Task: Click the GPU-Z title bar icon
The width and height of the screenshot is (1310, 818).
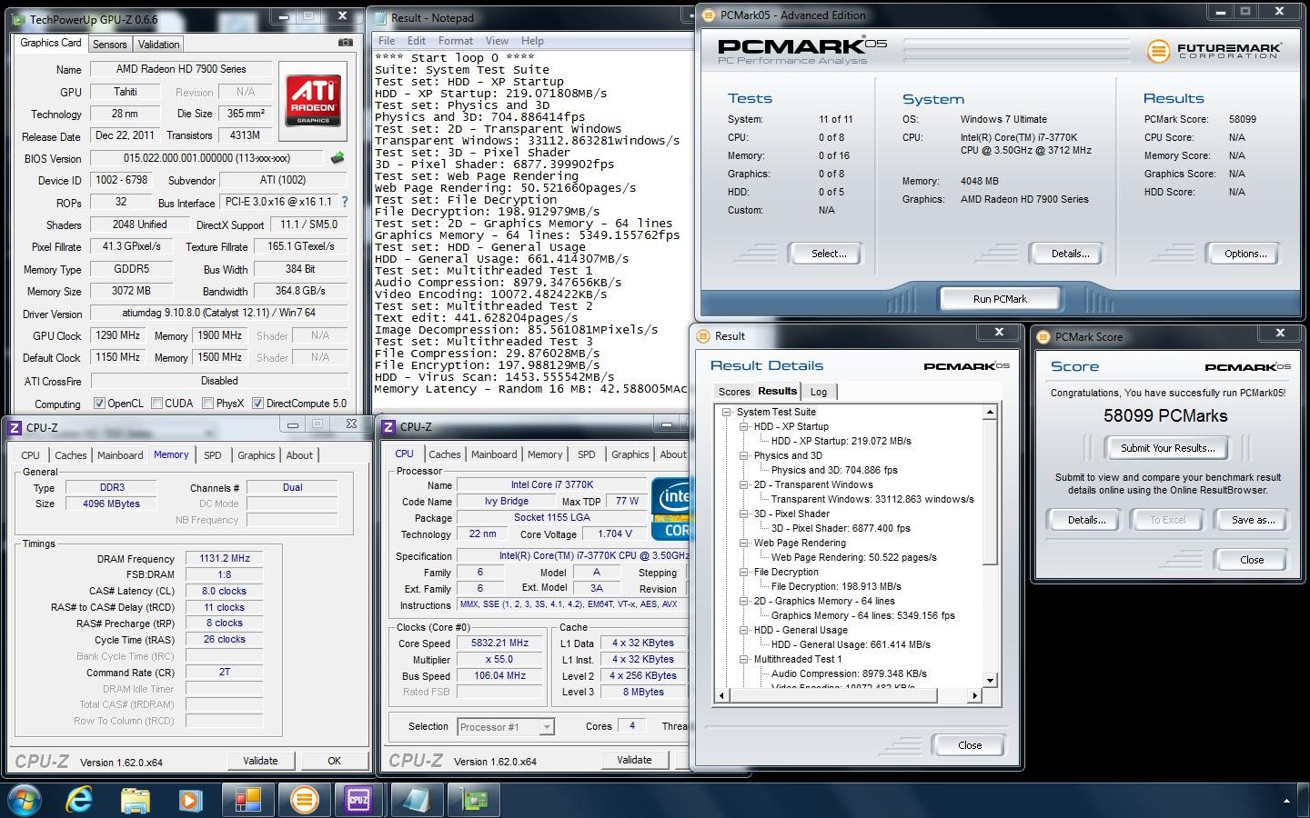Action: (16, 18)
